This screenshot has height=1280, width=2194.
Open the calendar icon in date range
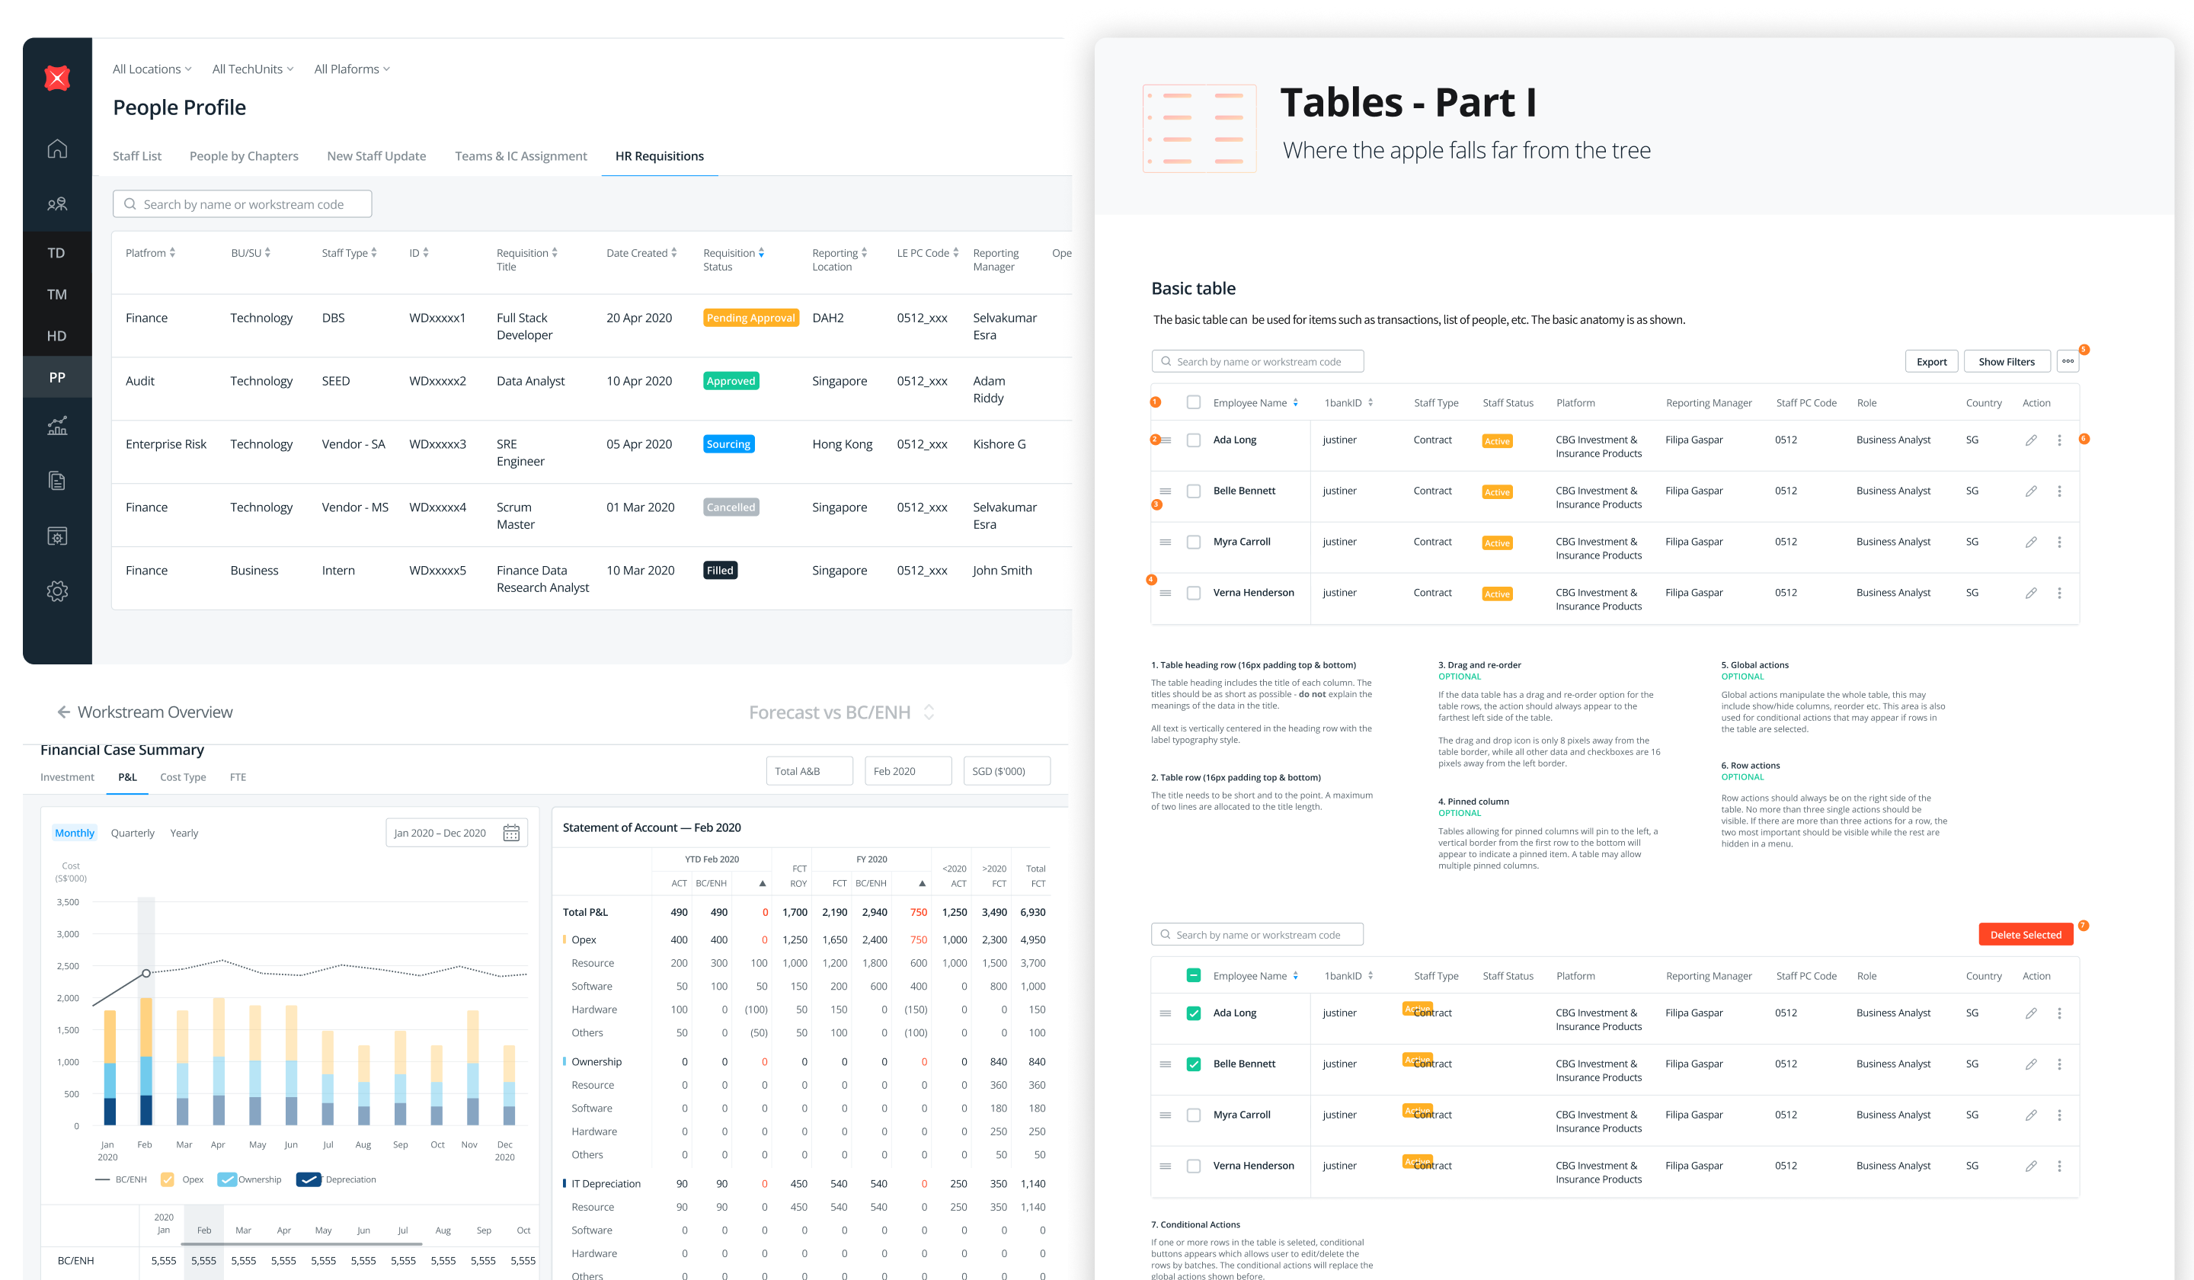512,834
